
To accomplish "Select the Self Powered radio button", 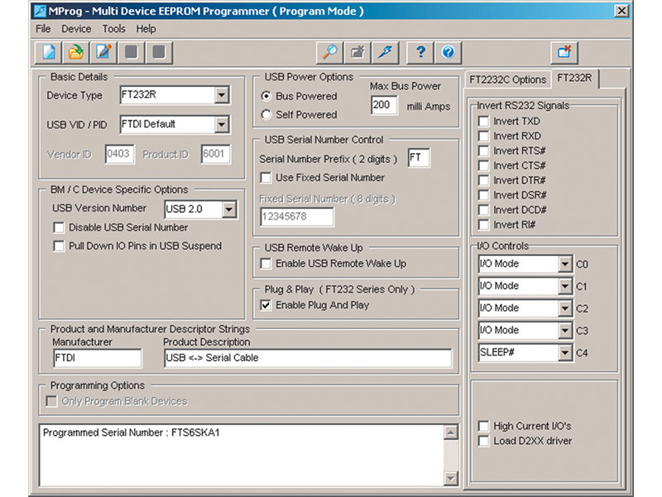I will 266,114.
